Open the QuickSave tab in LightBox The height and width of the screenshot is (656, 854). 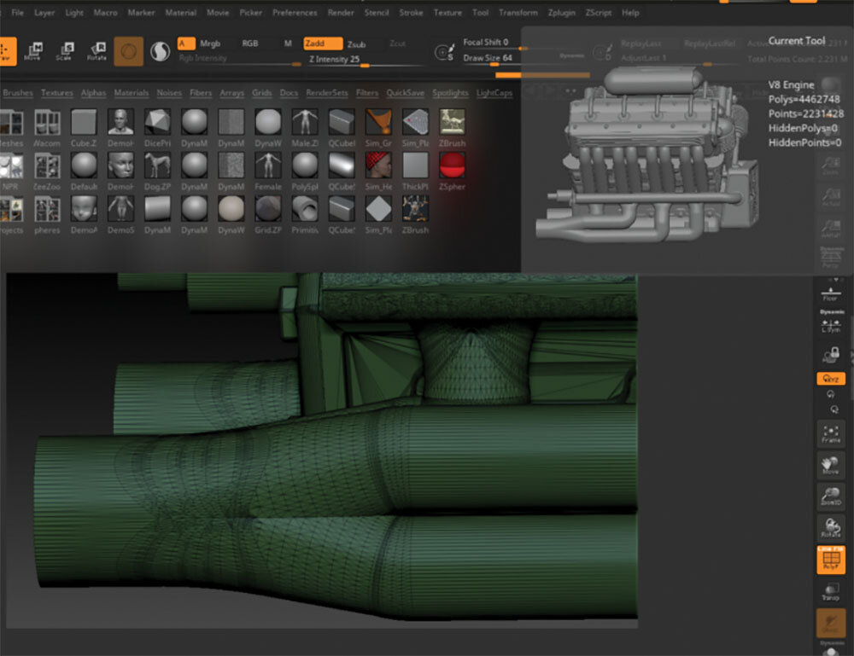point(405,93)
